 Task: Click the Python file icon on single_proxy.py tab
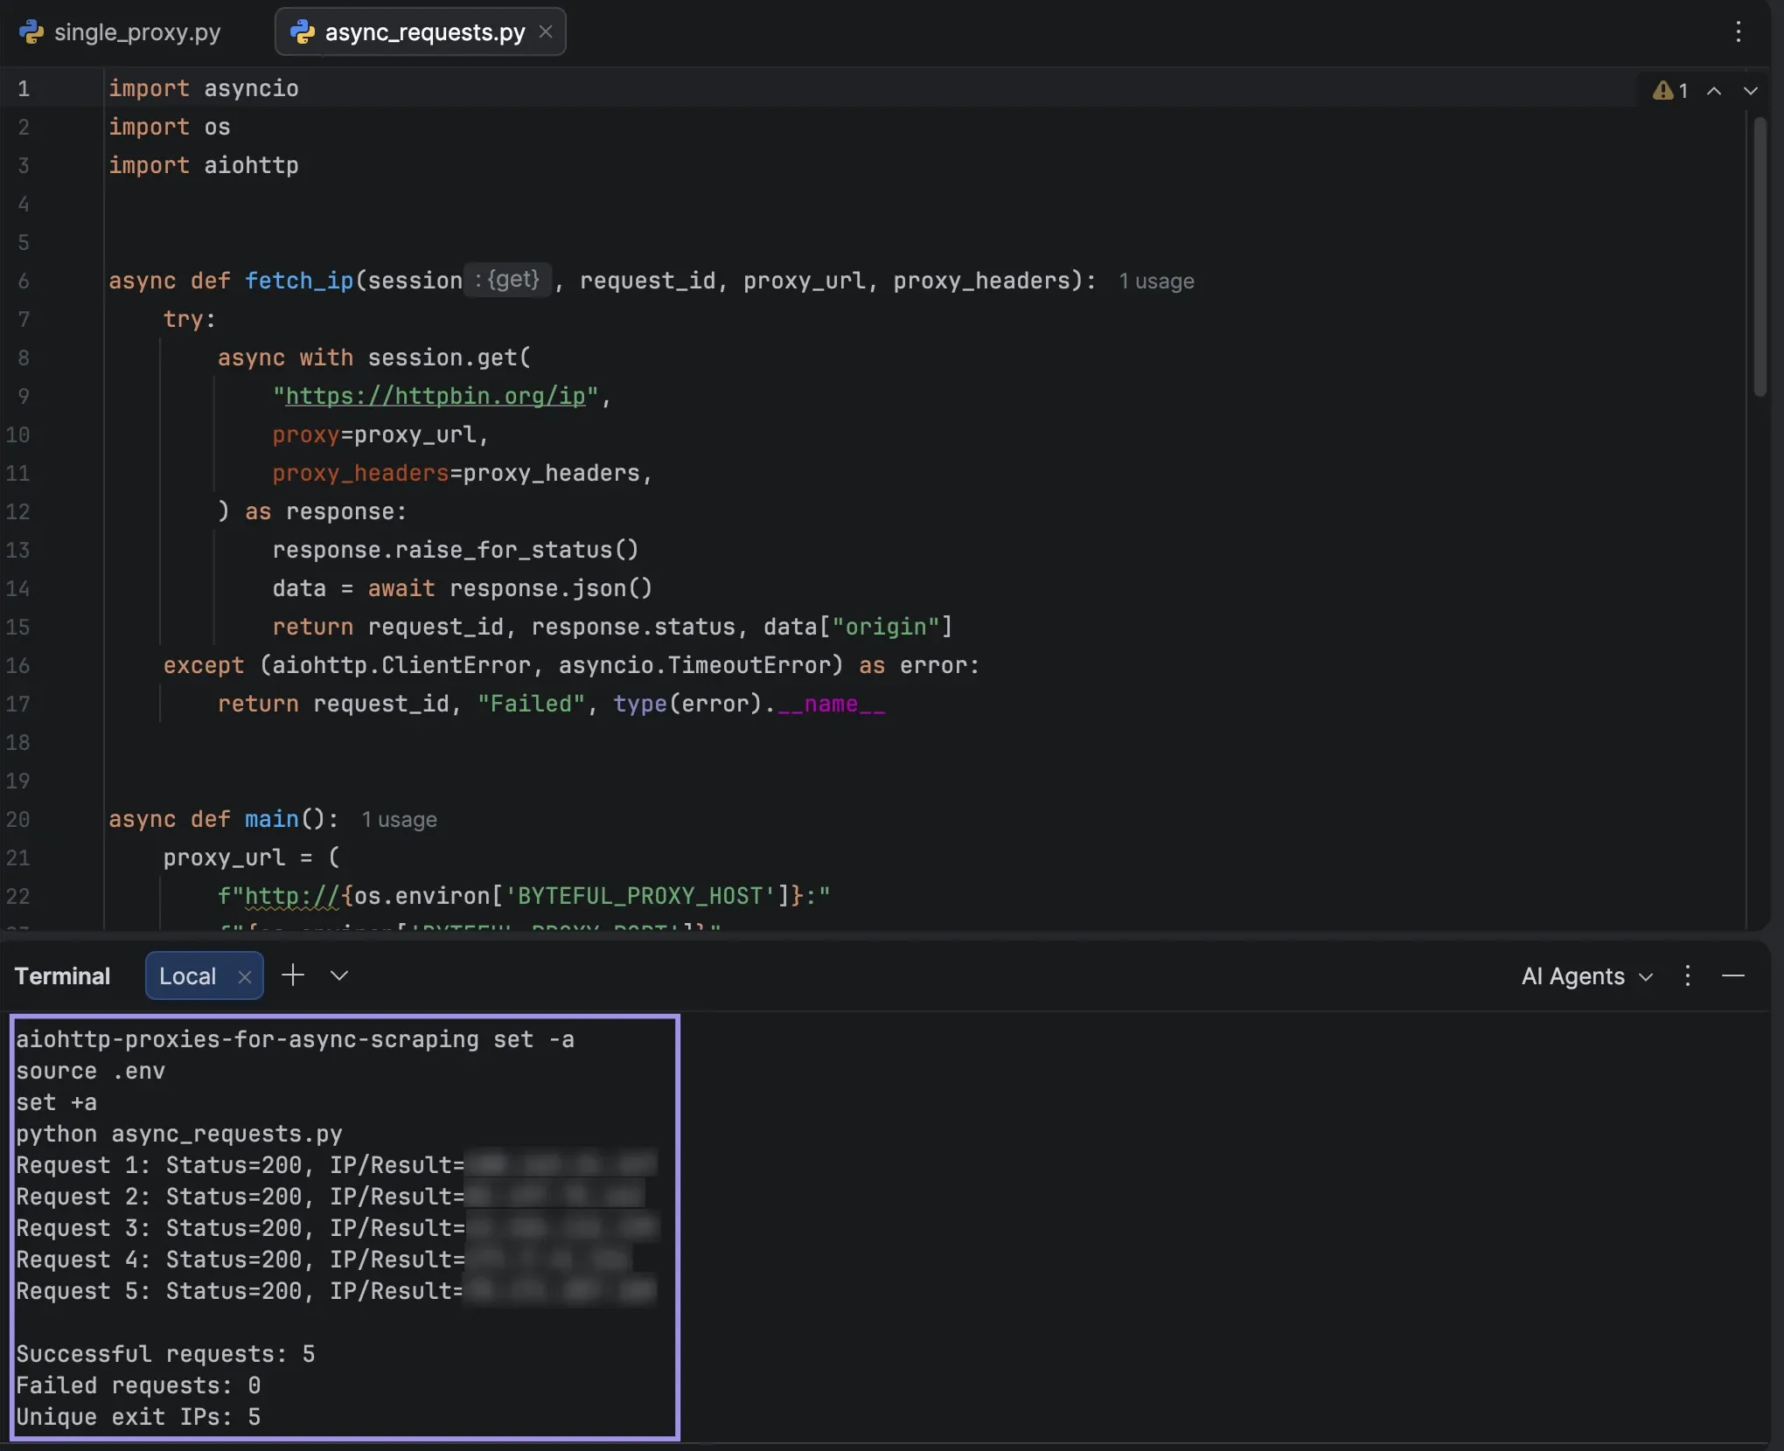pos(31,32)
